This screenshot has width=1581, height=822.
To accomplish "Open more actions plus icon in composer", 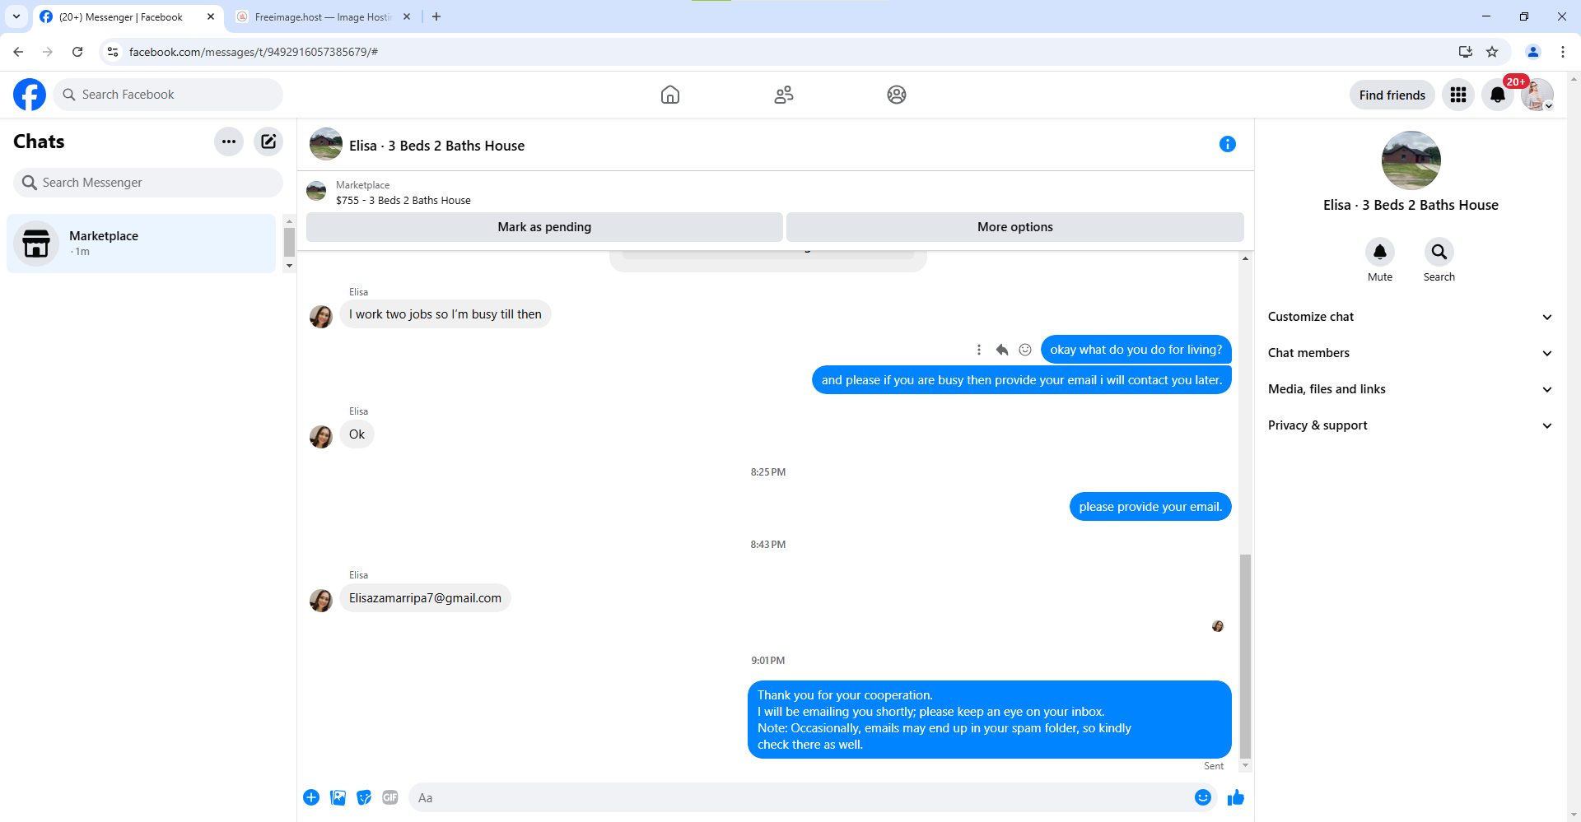I will pyautogui.click(x=311, y=797).
